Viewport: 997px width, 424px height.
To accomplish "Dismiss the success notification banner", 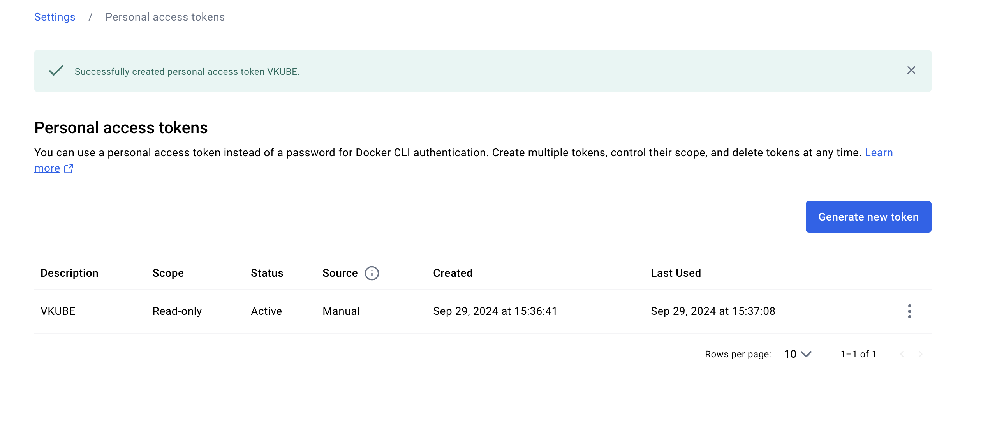I will [x=911, y=71].
